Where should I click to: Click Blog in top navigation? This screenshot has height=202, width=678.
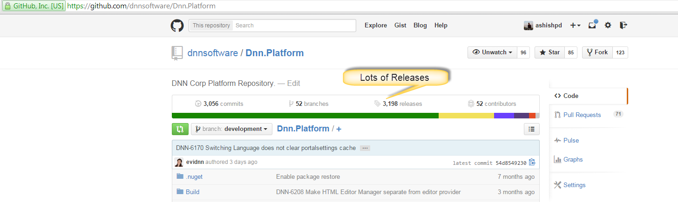coord(420,26)
